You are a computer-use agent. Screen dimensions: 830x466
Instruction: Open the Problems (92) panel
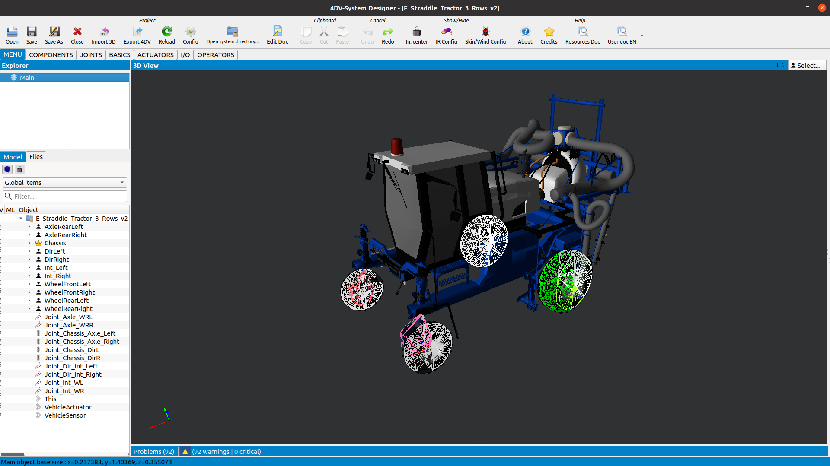point(153,452)
